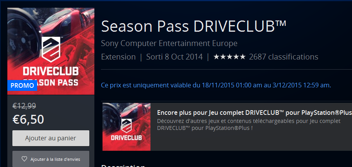Click the promotional price validity notice
This screenshot has height=167, width=352.
[x=216, y=85]
